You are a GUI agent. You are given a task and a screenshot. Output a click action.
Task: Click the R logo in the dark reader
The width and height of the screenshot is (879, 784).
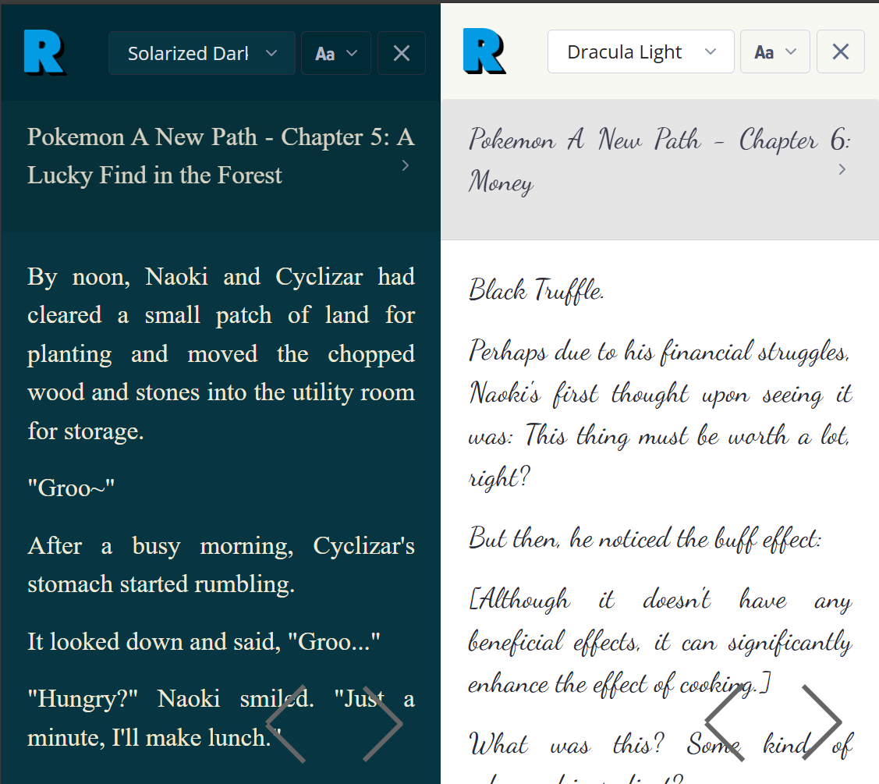[x=44, y=52]
